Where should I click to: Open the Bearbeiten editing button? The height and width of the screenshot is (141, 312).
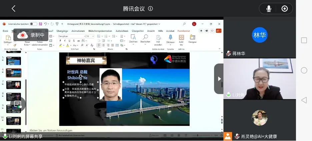point(145,39)
